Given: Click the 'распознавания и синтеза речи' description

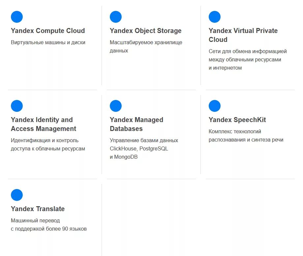Looking at the screenshot, I should click(246, 140).
